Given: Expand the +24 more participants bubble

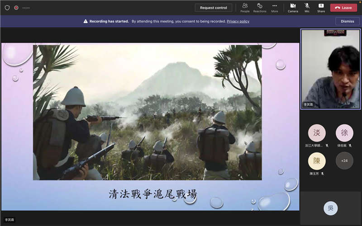Looking at the screenshot, I should click(344, 160).
